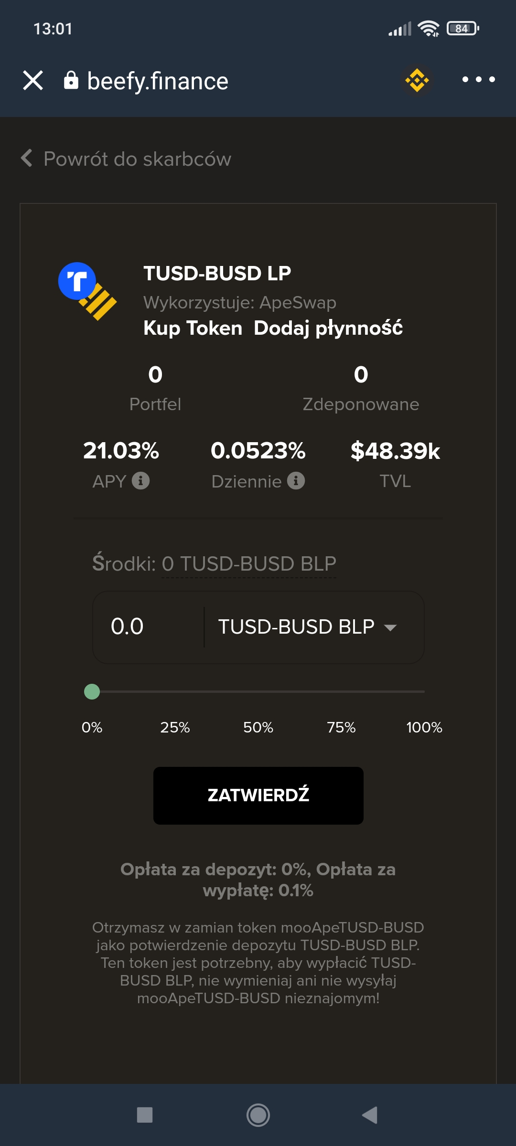Tap the Android recent apps square
Image resolution: width=516 pixels, height=1146 pixels.
click(145, 1115)
